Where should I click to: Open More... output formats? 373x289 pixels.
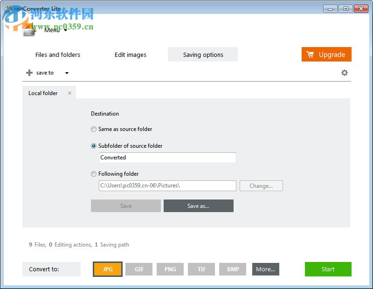click(x=266, y=269)
